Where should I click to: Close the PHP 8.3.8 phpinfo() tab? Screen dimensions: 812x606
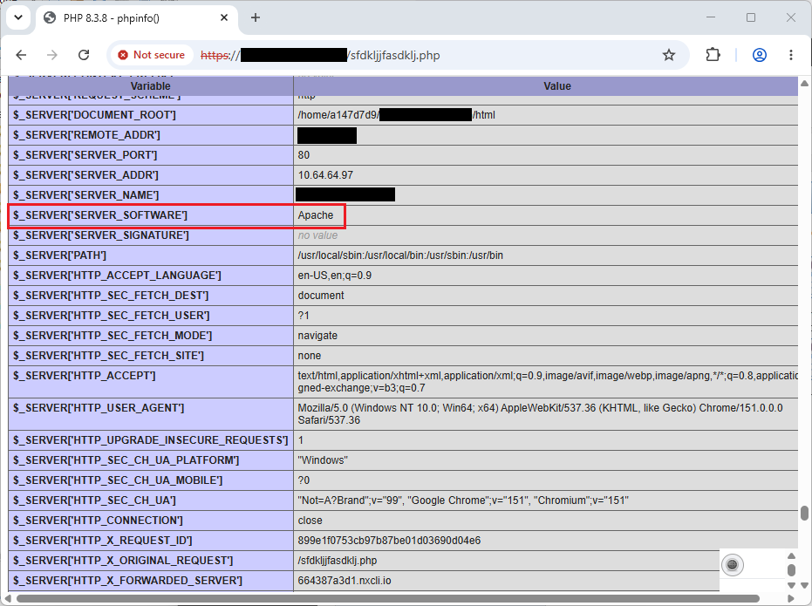click(x=223, y=17)
